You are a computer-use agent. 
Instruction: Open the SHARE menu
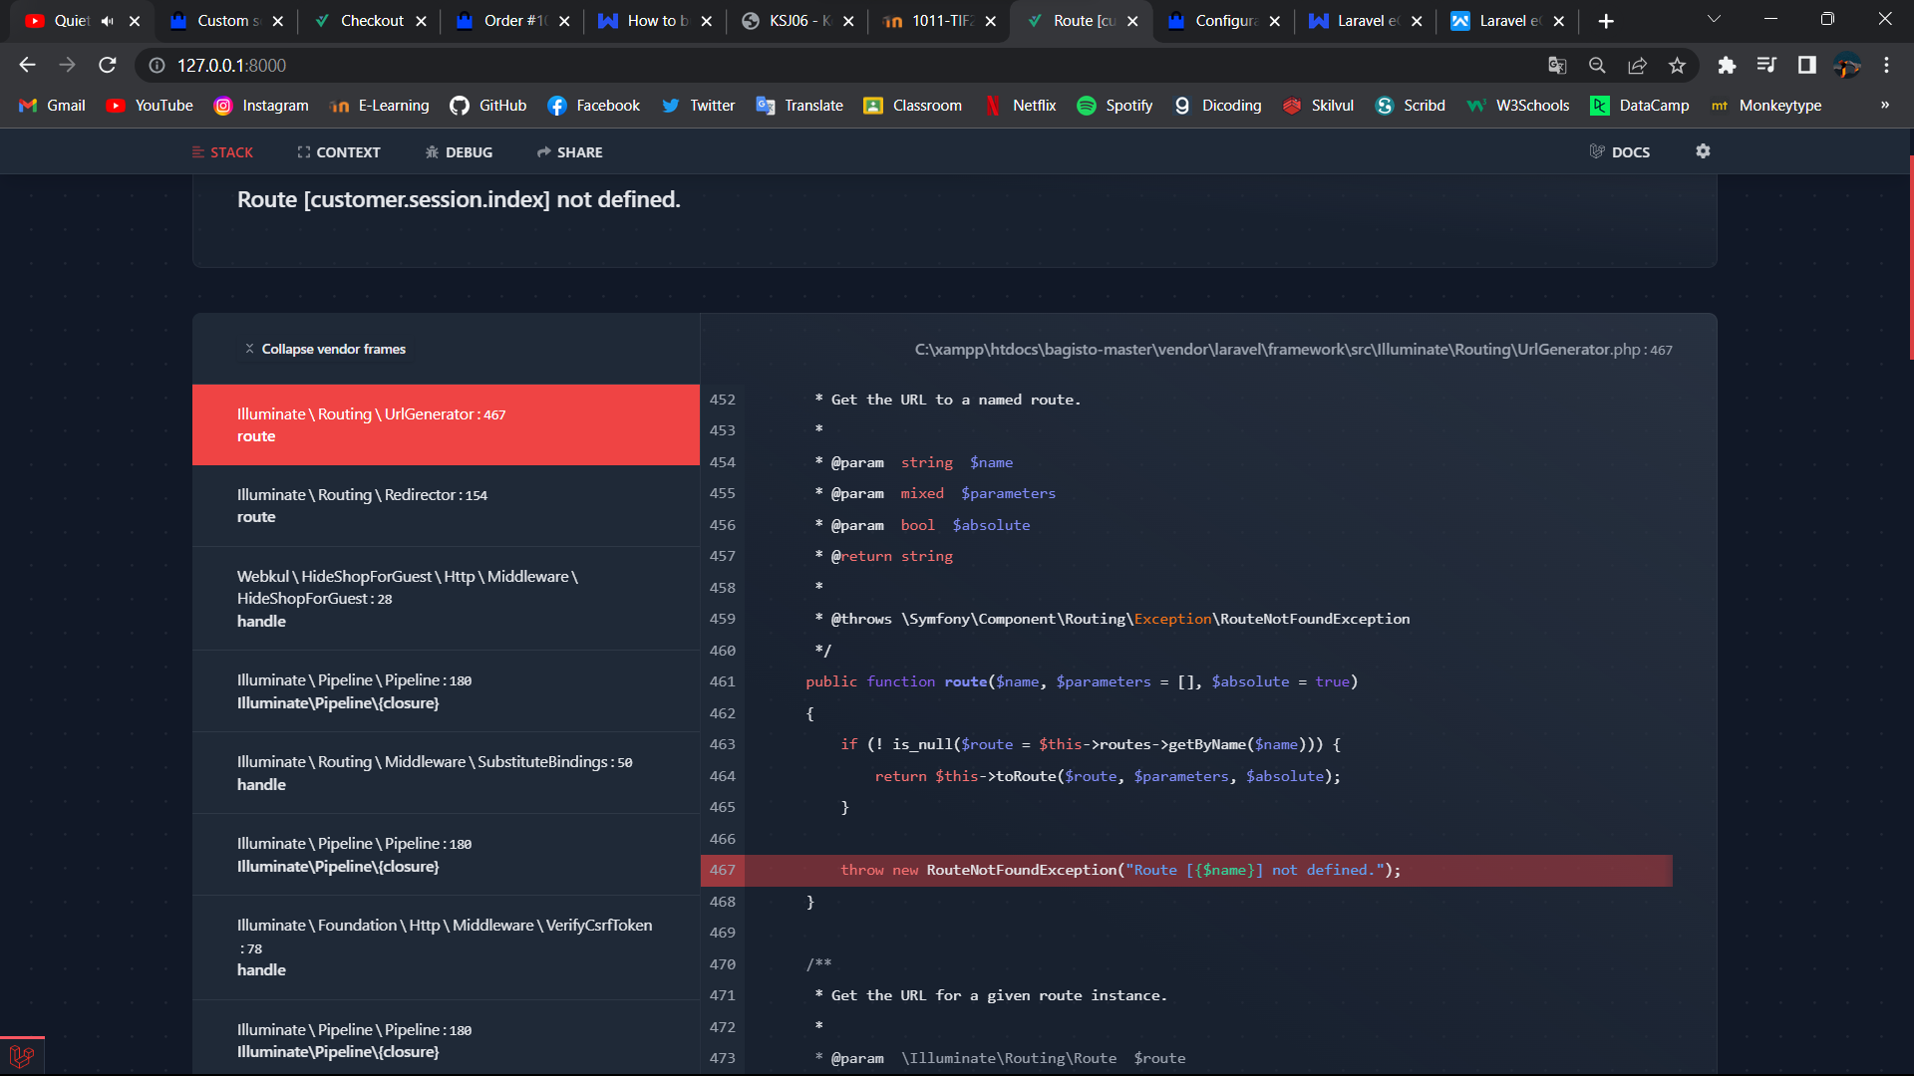[569, 152]
